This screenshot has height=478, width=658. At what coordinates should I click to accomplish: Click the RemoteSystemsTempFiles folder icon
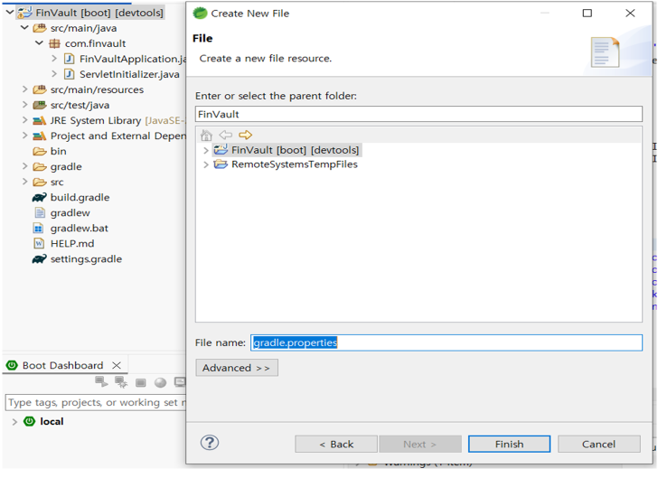(x=221, y=164)
